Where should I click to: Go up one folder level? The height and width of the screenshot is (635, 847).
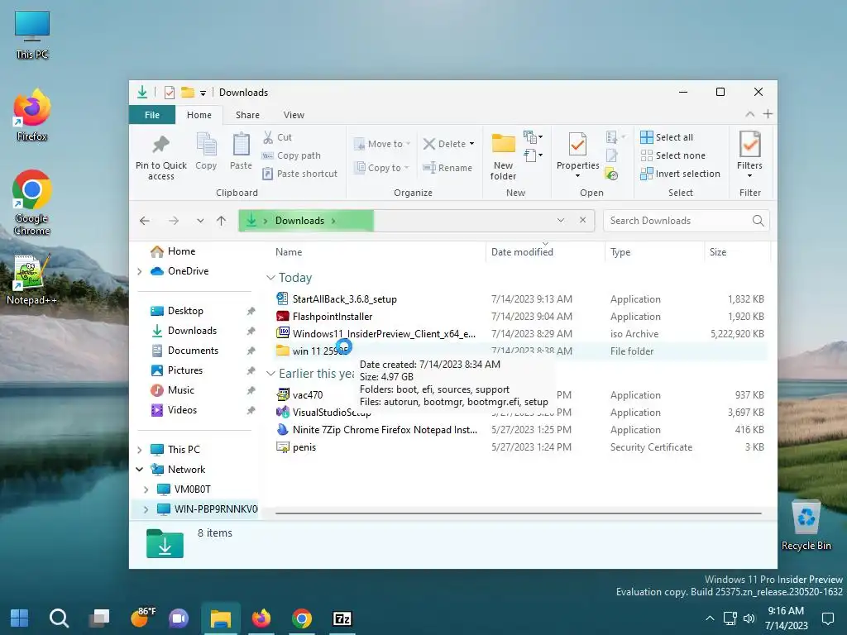[x=221, y=220]
